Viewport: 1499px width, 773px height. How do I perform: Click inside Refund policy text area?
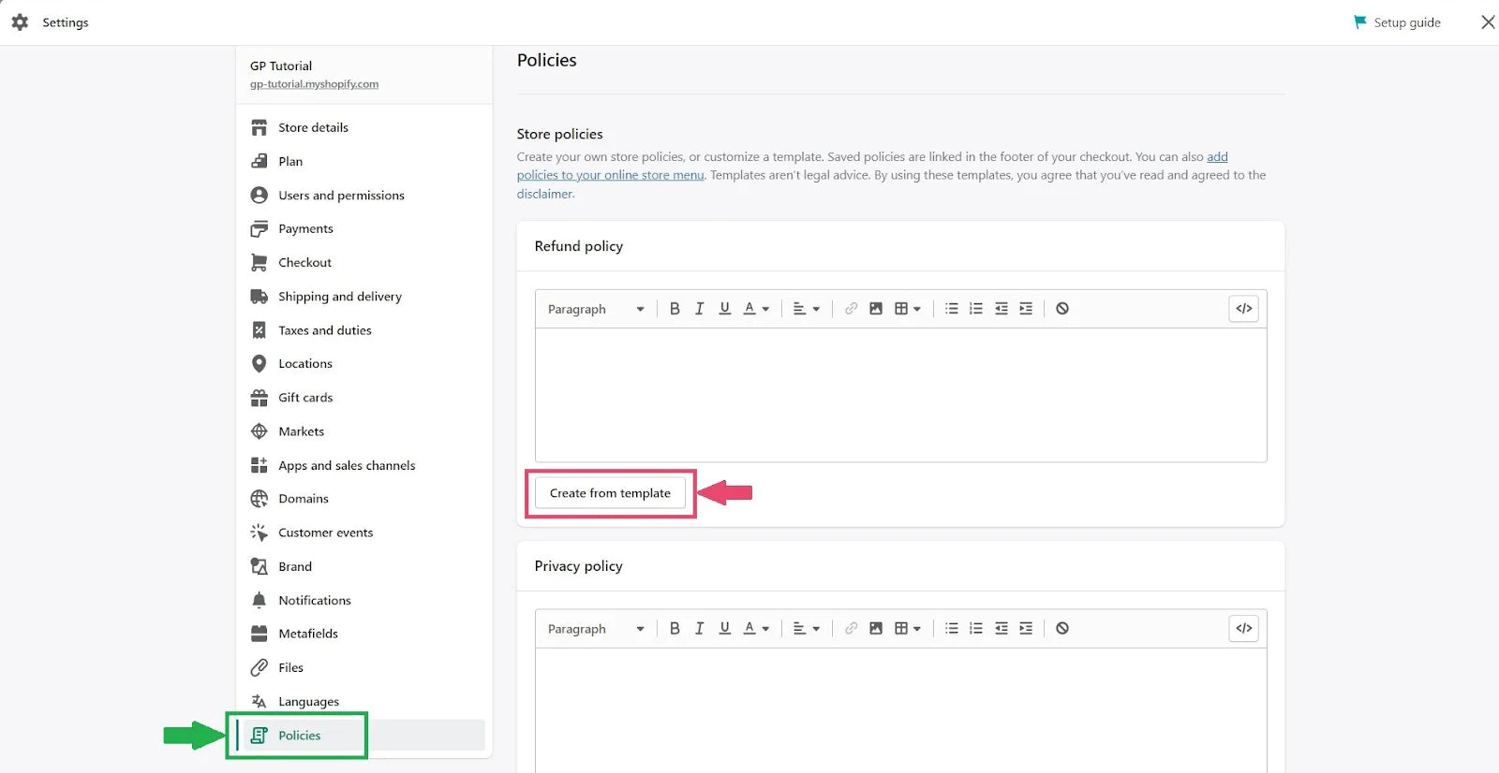click(x=900, y=394)
